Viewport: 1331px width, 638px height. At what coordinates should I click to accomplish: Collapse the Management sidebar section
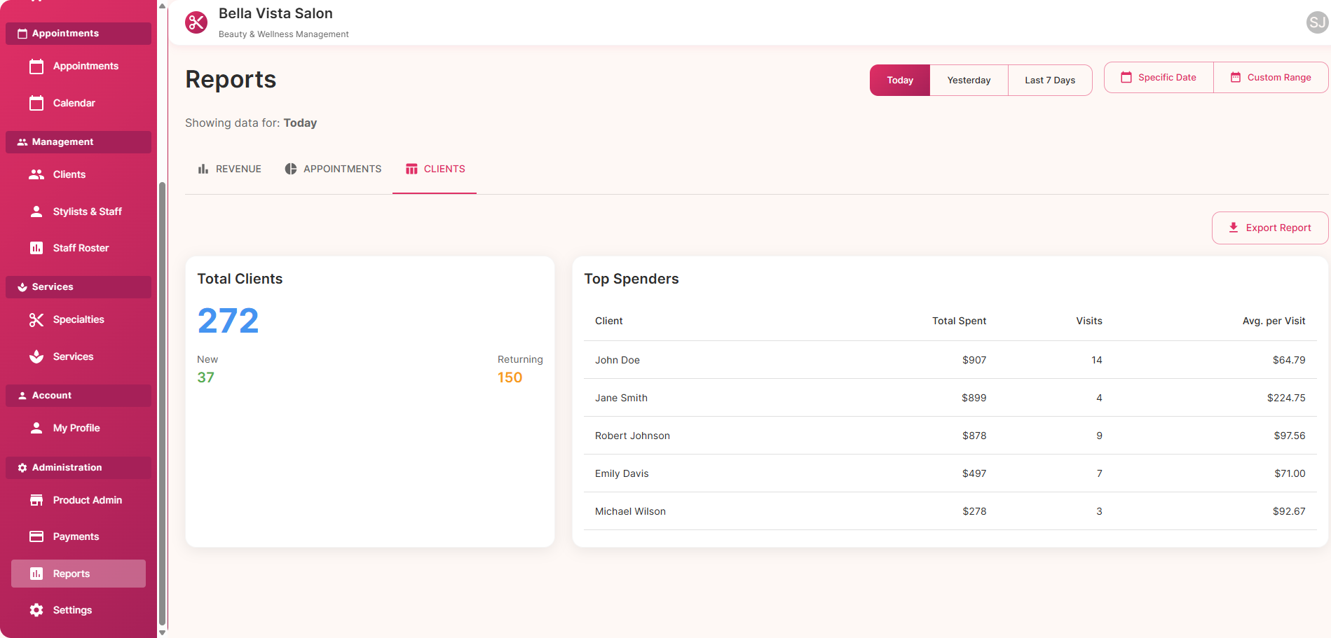79,142
